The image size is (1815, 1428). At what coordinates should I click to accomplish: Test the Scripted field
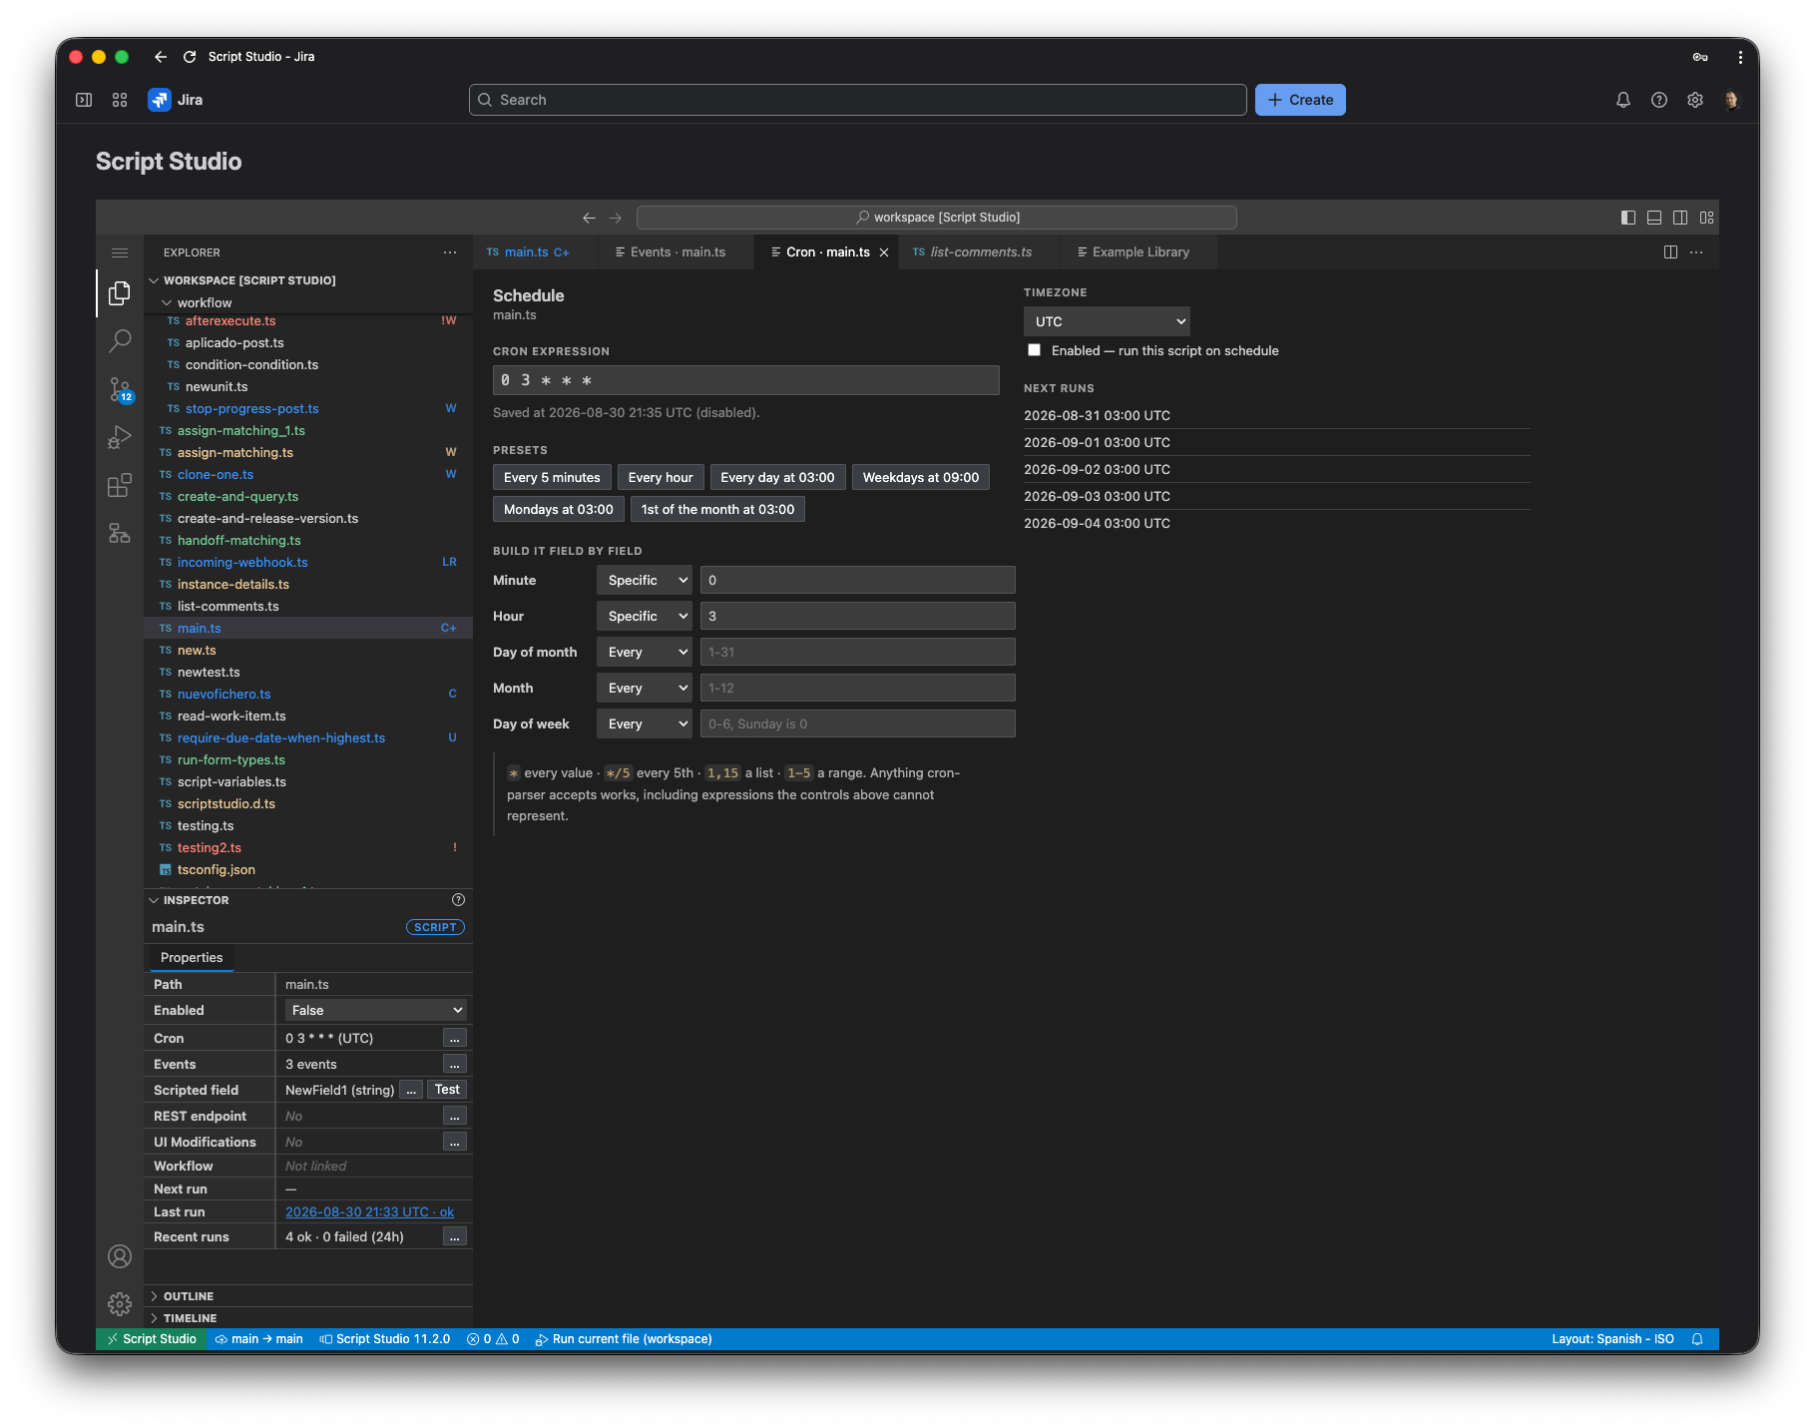click(x=447, y=1090)
